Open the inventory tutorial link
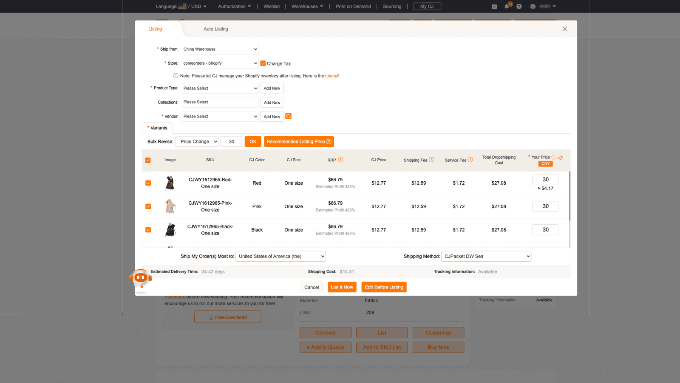This screenshot has height=383, width=680. point(331,76)
